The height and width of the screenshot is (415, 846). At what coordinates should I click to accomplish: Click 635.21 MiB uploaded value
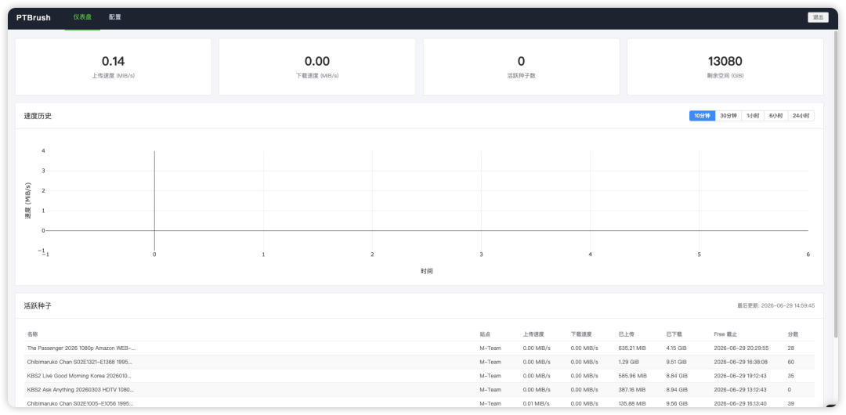632,348
